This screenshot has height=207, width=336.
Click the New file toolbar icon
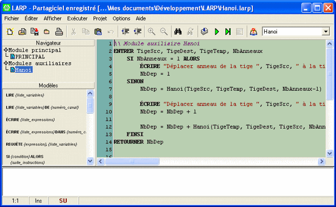[10, 32]
